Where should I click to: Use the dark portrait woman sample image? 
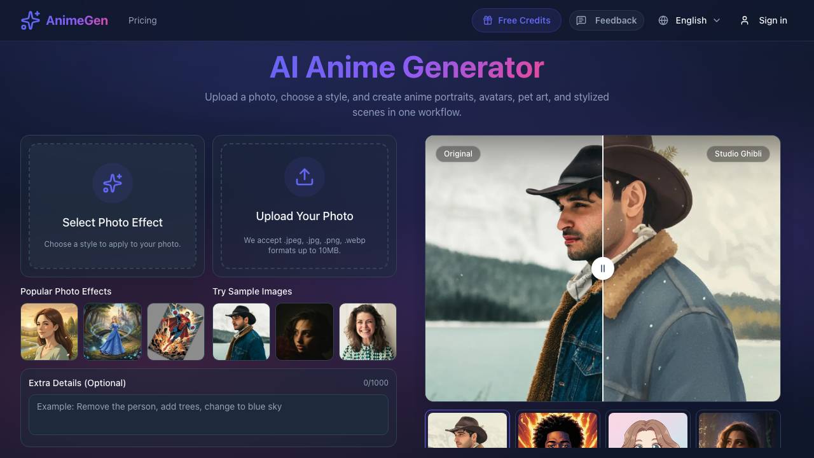tap(305, 331)
